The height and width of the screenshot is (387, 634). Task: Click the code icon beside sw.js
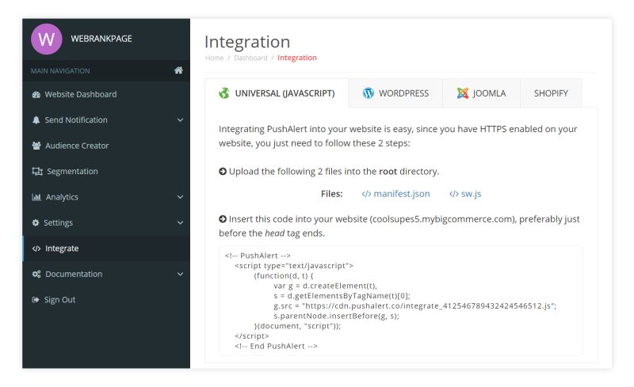[453, 194]
